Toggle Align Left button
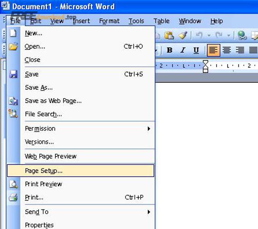Screen dimensions: 258x229 (x=214, y=50)
